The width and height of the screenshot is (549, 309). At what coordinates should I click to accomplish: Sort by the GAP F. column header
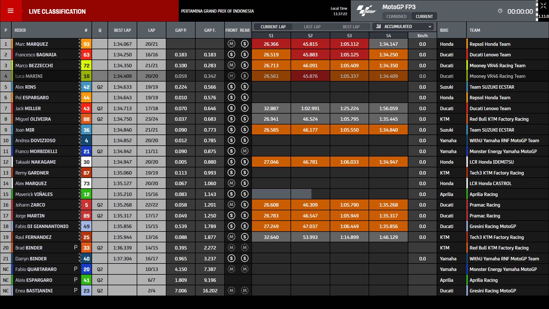210,30
